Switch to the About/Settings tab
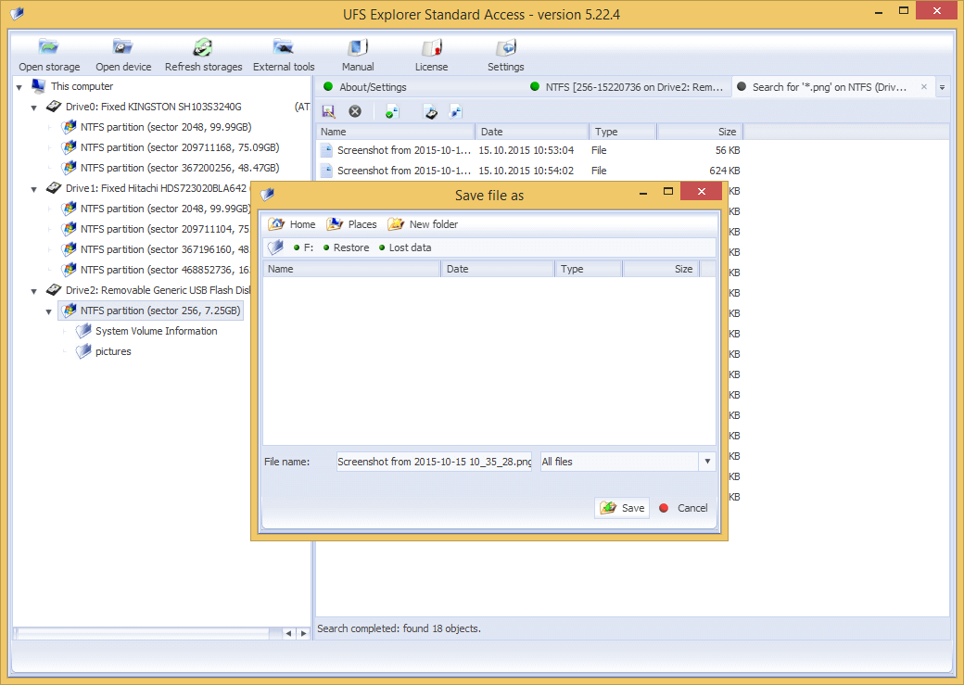Viewport: 964px width, 685px height. [x=373, y=87]
